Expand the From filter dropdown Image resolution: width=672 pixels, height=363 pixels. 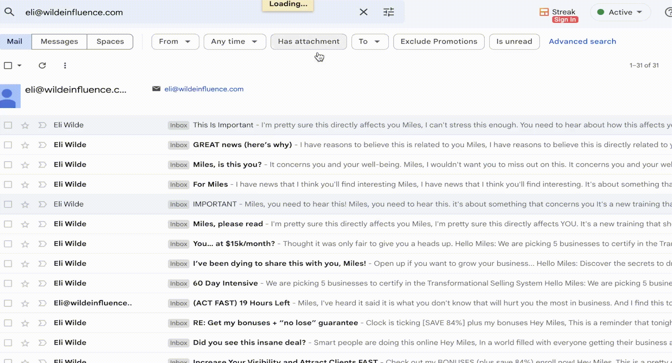point(175,42)
